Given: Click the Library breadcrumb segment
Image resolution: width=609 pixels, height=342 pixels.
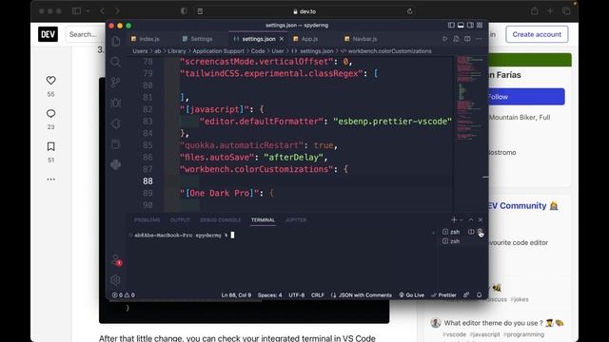Looking at the screenshot, I should tap(177, 51).
